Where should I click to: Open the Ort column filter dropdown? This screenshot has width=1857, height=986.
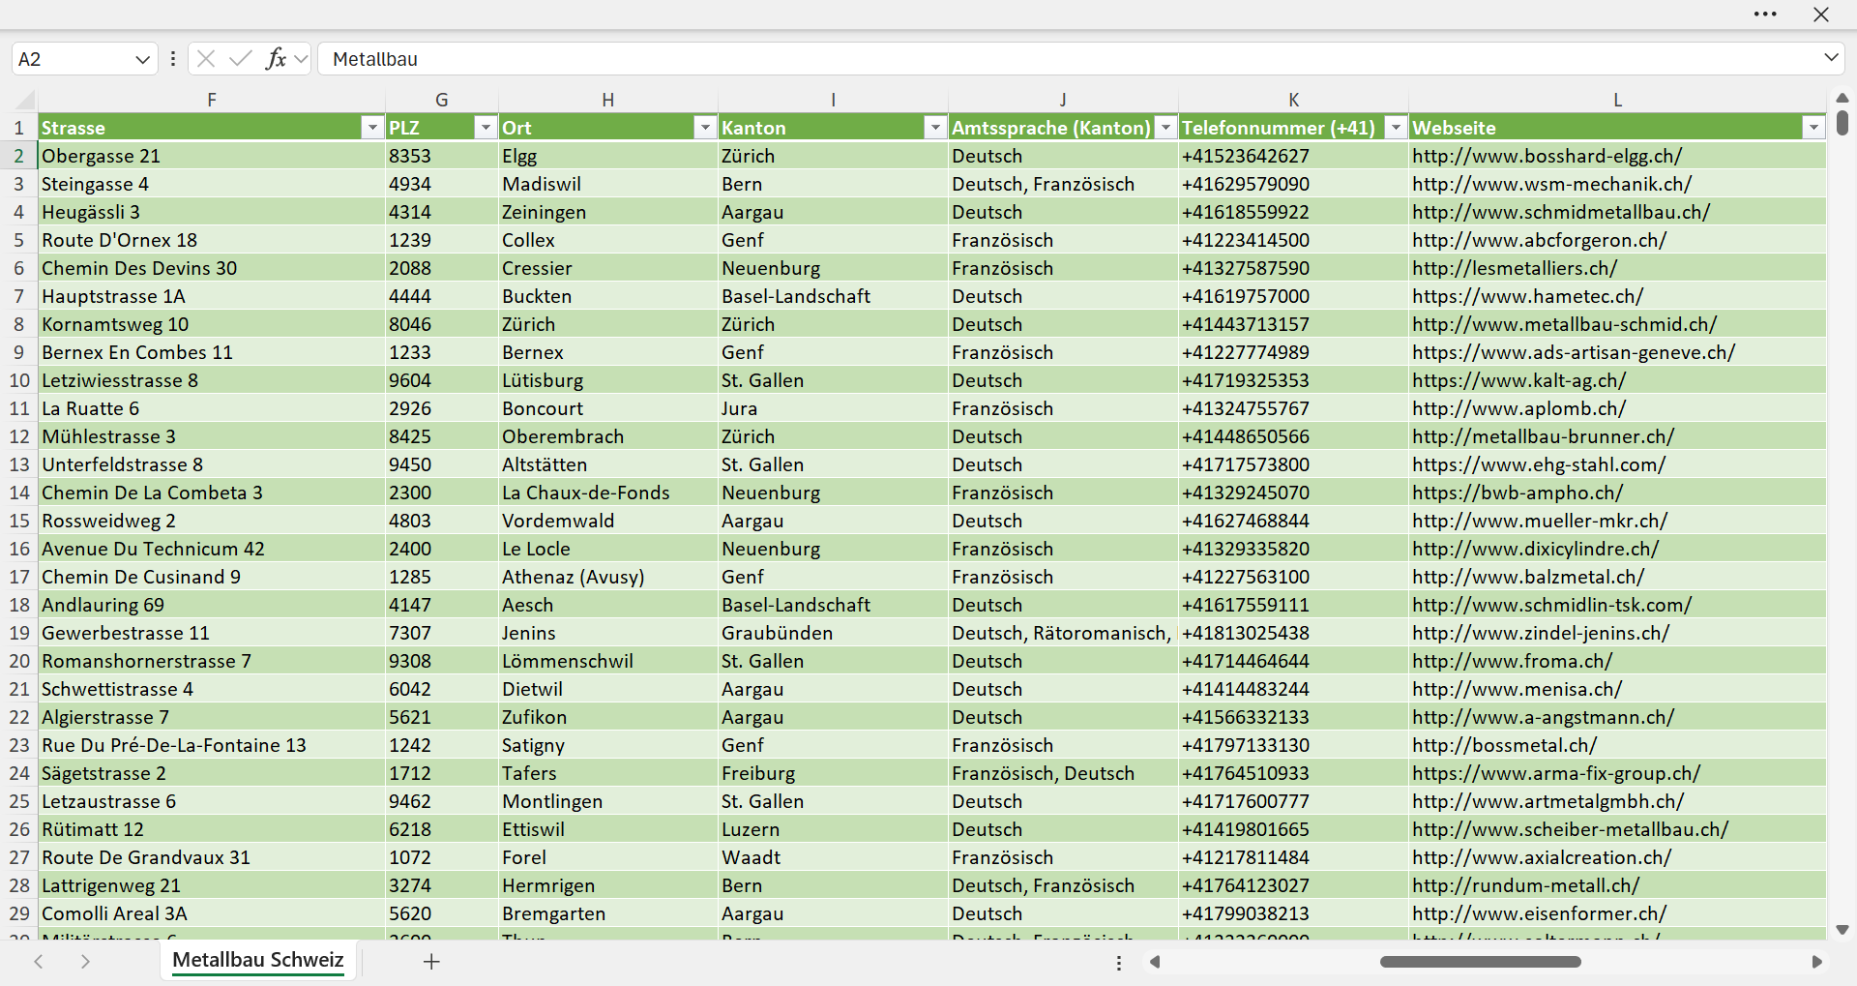(705, 128)
